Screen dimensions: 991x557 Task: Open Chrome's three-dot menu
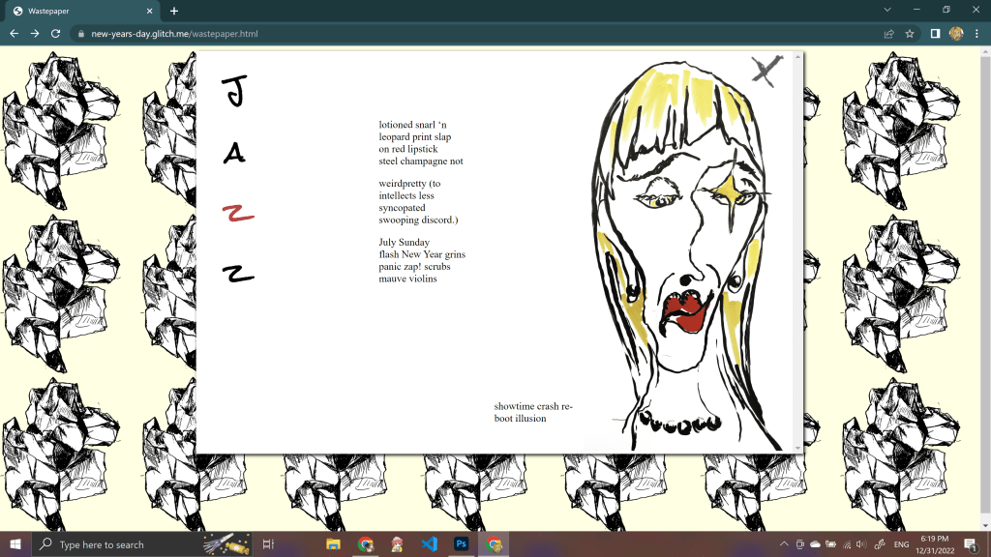pos(976,33)
